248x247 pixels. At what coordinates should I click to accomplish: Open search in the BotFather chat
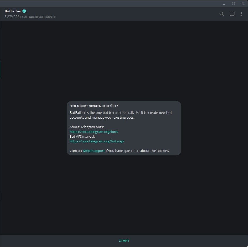[x=221, y=14]
